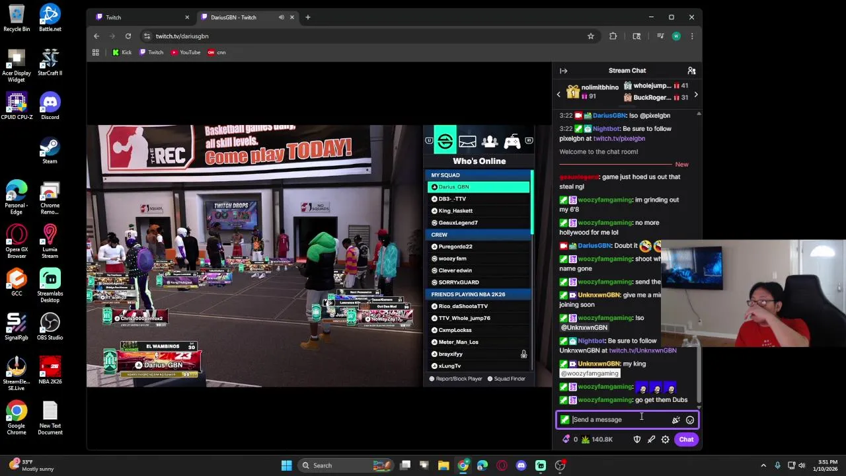846x476 pixels.
Task: Open Chrome apps grid in bookmarks bar
Action: pos(95,52)
